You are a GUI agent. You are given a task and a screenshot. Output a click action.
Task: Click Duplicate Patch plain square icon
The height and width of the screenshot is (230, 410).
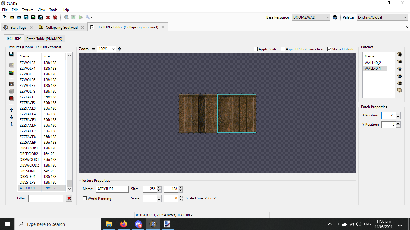(399, 90)
